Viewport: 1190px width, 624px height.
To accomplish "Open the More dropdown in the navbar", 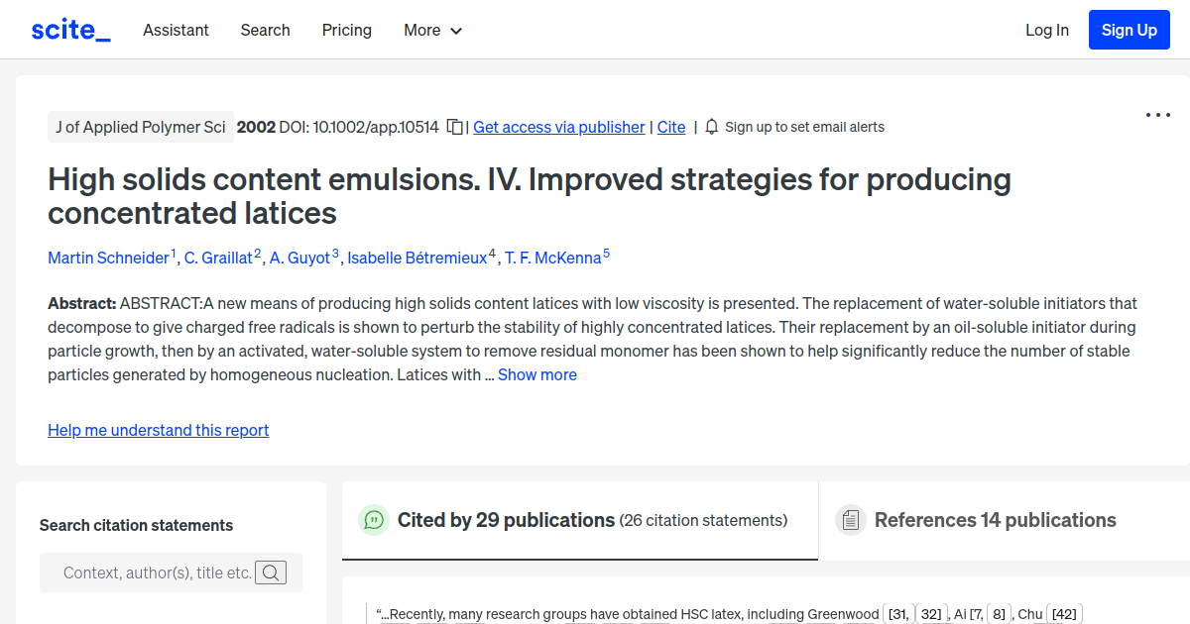I will (x=432, y=31).
